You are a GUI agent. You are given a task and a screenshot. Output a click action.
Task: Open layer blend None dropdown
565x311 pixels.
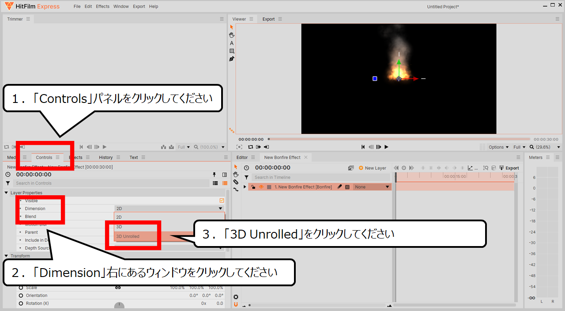(x=372, y=187)
